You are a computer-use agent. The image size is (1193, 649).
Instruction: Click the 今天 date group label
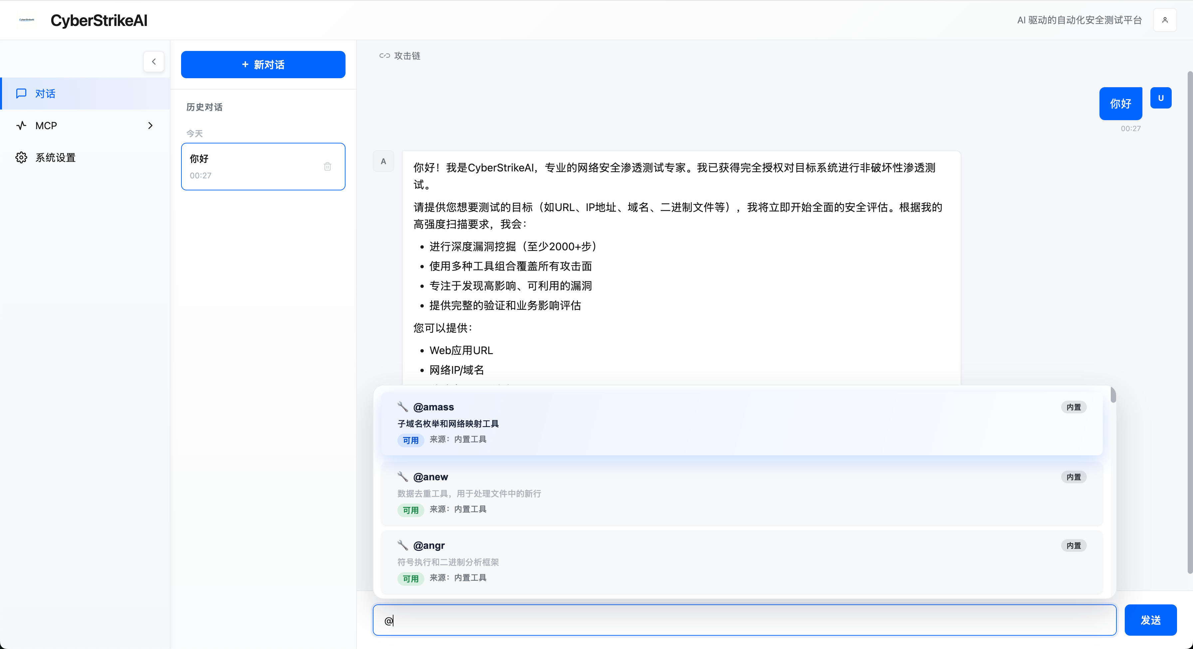coord(194,133)
